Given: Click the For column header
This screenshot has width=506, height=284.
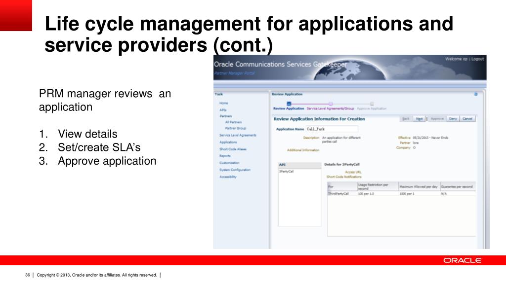Looking at the screenshot, I should [342, 187].
